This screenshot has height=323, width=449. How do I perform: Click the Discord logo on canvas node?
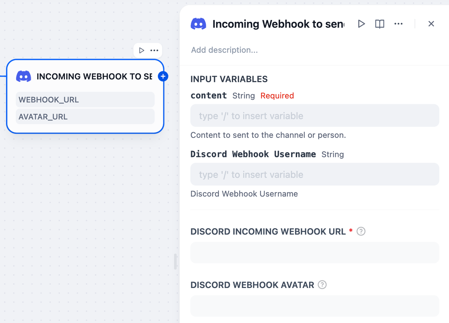(x=24, y=76)
